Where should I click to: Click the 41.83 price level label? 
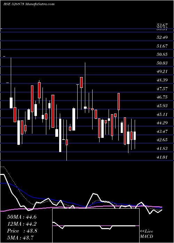point(162,149)
